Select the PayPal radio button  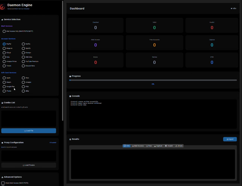[4, 44]
